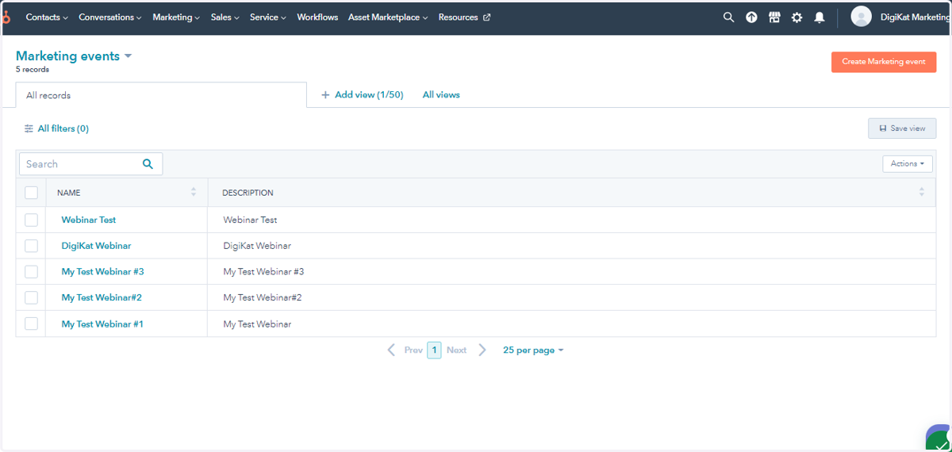952x452 pixels.
Task: Toggle the select-all checkbox in header
Action: coord(31,193)
